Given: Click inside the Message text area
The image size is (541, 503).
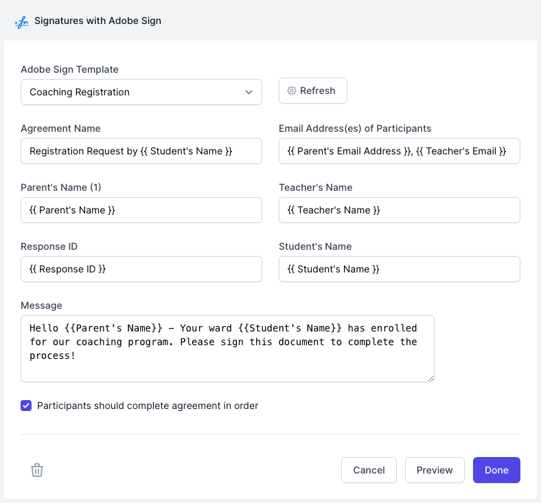Looking at the screenshot, I should coord(227,349).
